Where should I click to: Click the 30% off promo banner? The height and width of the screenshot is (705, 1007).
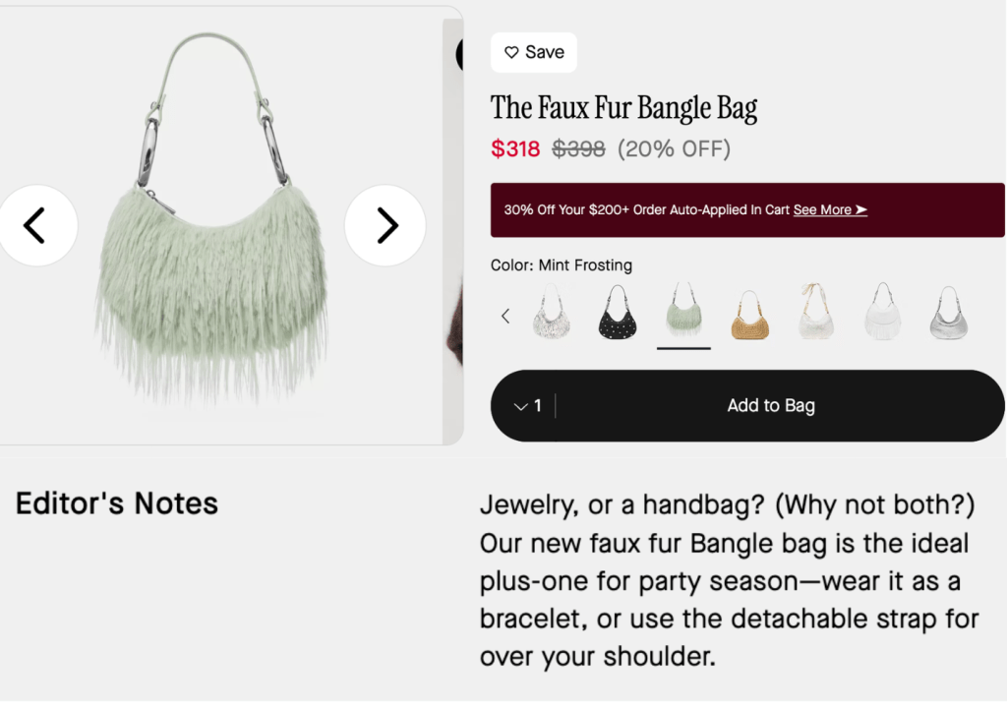pos(639,209)
